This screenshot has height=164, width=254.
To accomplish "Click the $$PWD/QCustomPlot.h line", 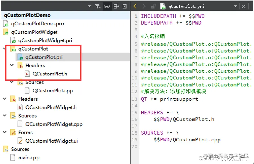I will click(x=184, y=119).
